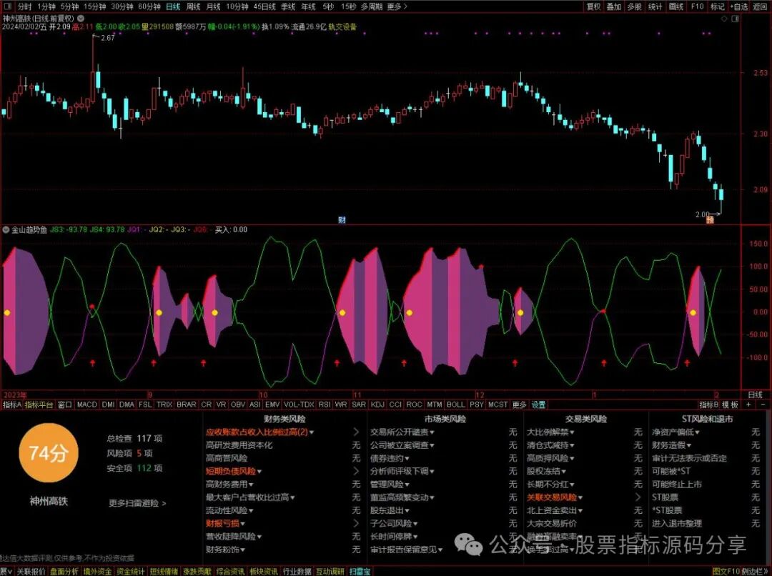Screen dimensions: 772x576
Task: Click the diamond icon at chart top right
Action: point(724,19)
